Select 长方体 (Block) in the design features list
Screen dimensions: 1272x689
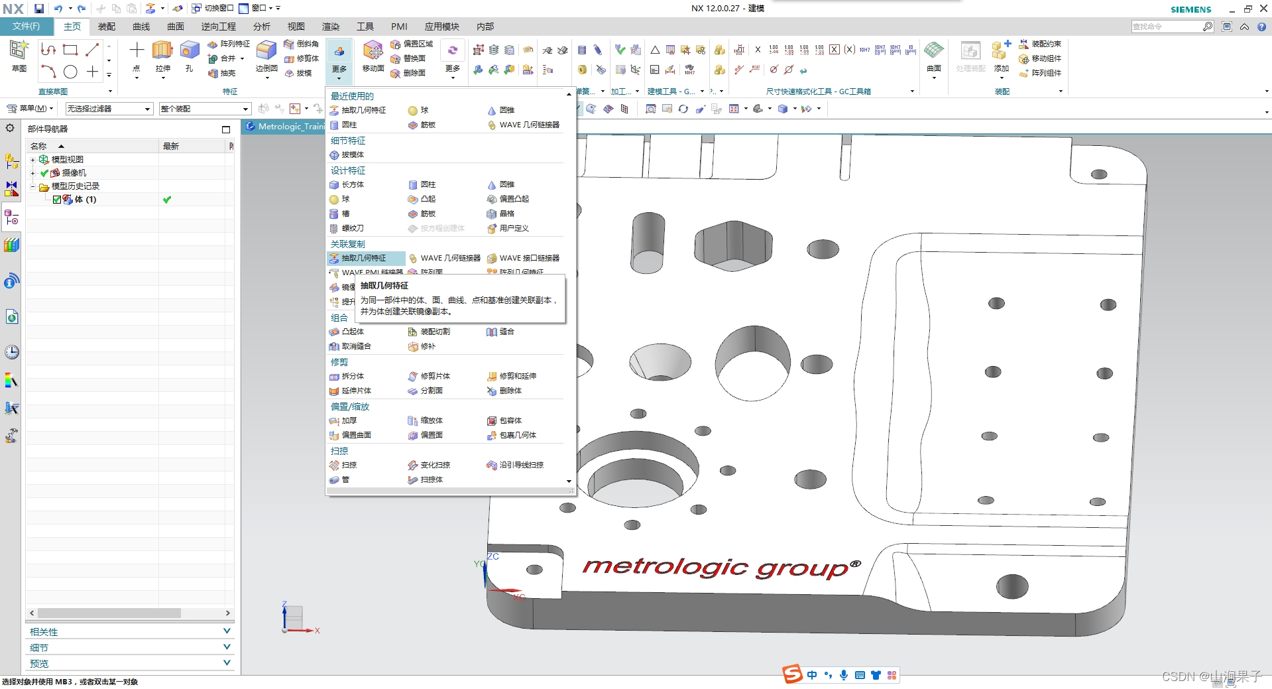tap(347, 184)
